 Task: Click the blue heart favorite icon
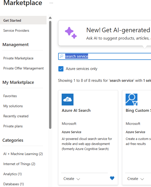coord(112,178)
